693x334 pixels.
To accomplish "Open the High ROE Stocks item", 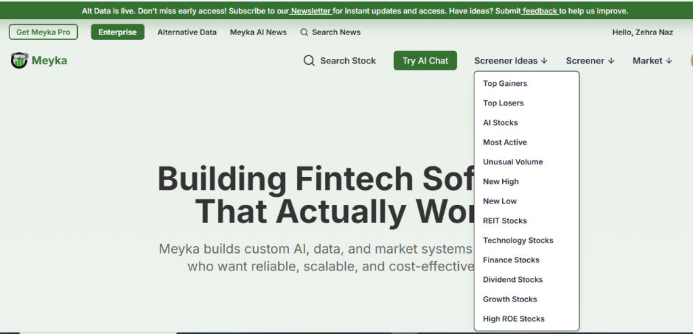I will tap(514, 319).
